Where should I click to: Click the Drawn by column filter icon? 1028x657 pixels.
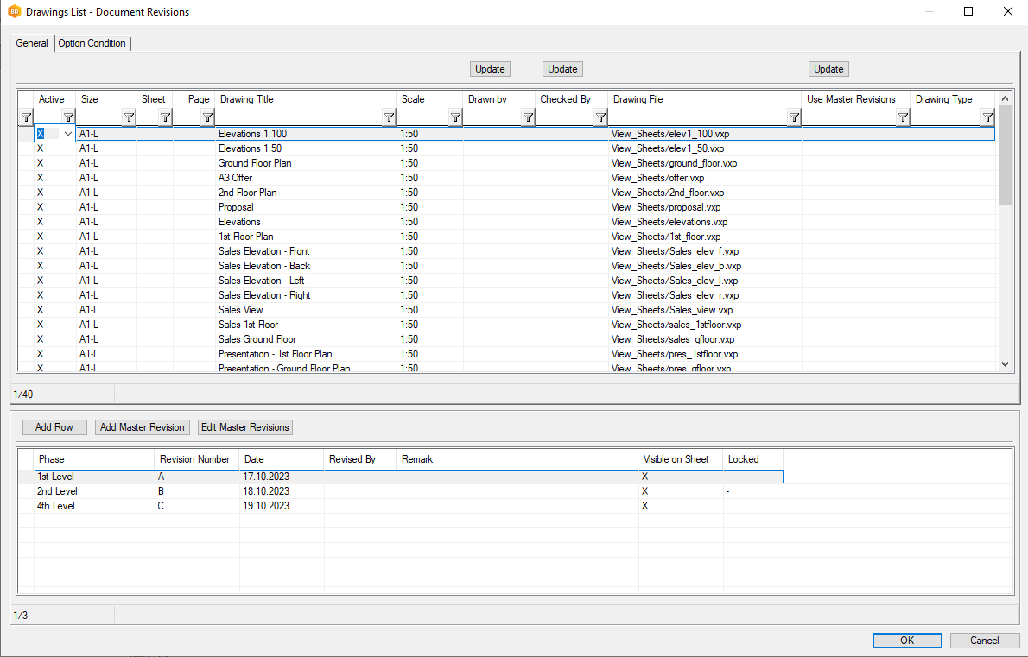(528, 117)
